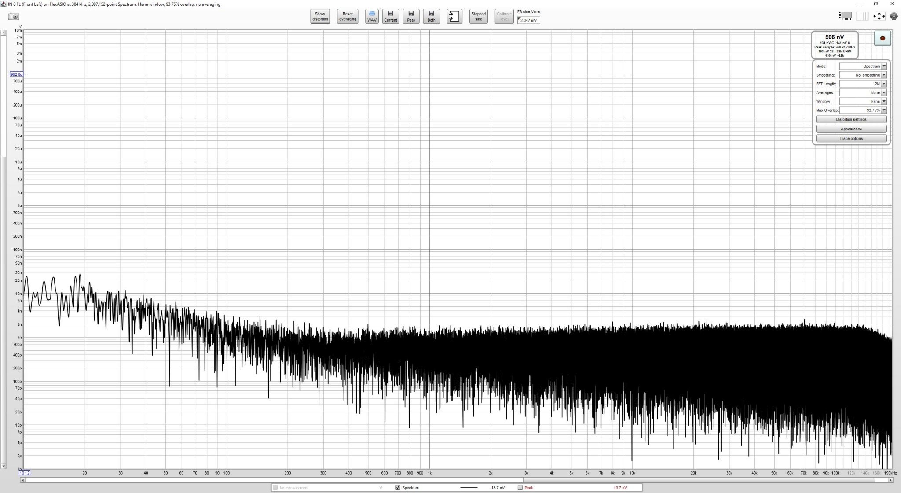
Task: Toggle the frequency bands bars icon
Action: [862, 16]
